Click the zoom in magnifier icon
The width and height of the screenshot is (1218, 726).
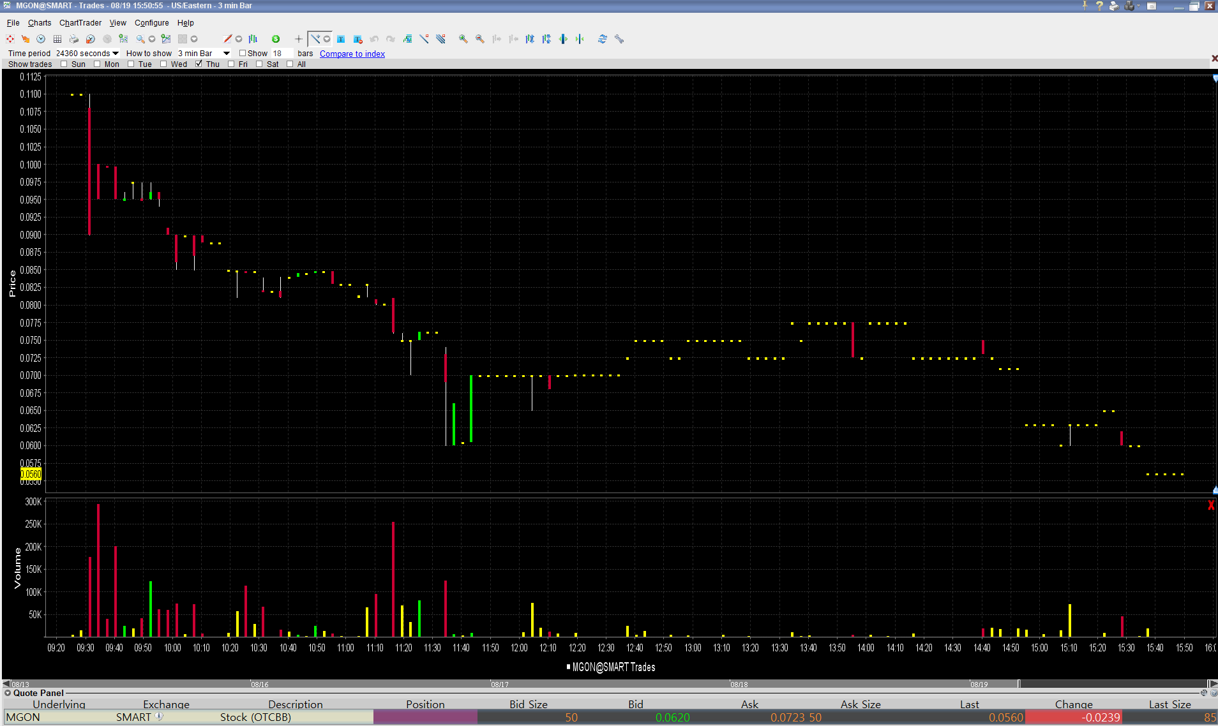pyautogui.click(x=463, y=39)
